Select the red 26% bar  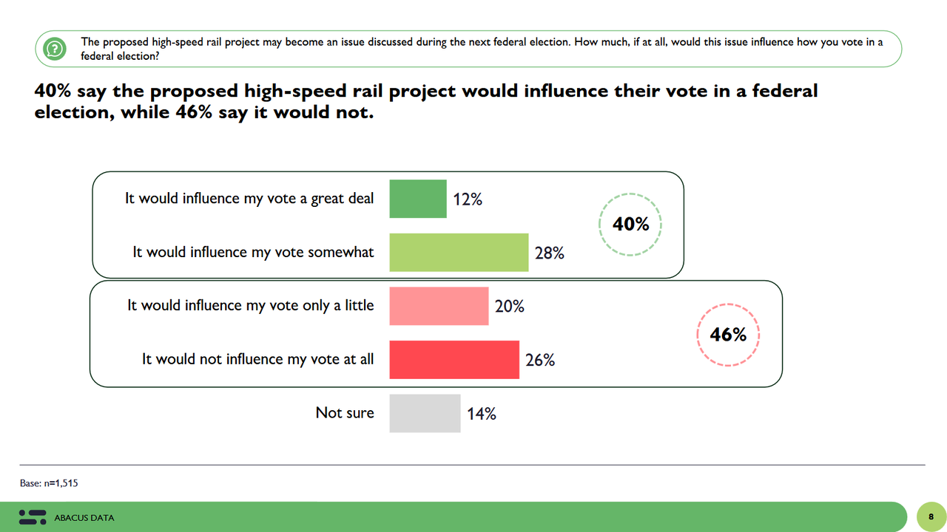point(454,360)
